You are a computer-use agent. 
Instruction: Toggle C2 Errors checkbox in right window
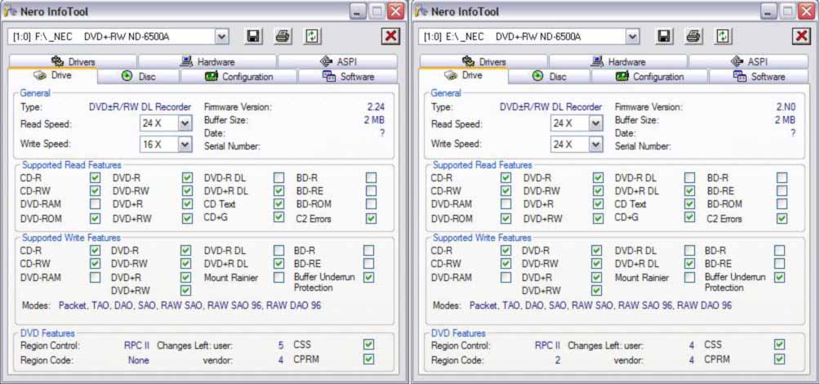[782, 218]
